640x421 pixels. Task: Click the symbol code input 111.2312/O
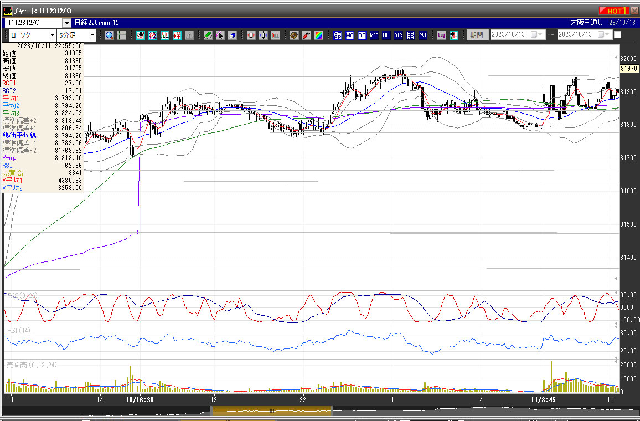pos(33,23)
